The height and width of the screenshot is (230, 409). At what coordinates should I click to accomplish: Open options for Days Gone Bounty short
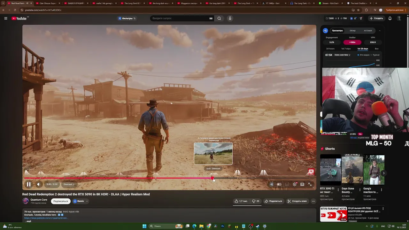(360, 190)
